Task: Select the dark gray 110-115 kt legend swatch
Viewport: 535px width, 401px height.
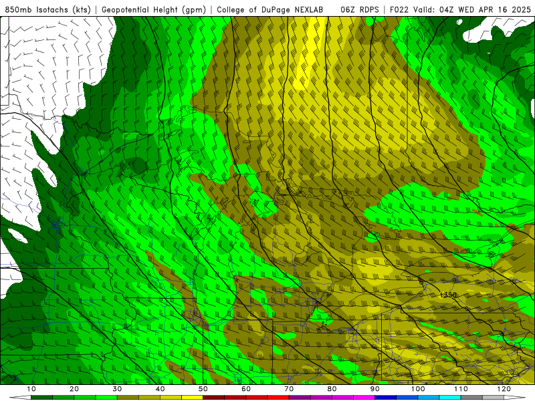Action: 471,397
